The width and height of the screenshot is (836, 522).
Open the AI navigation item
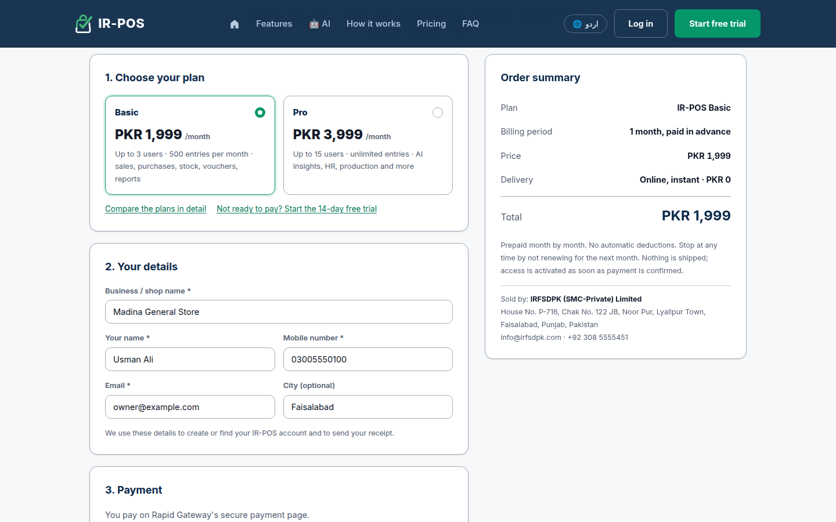[320, 24]
